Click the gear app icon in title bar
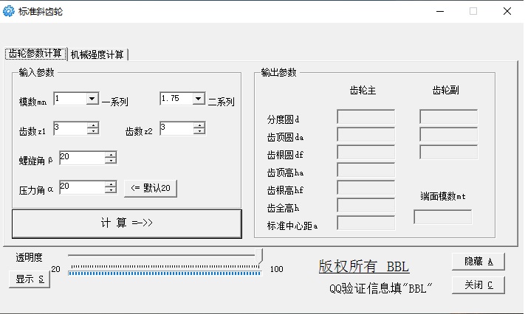This screenshot has height=314, width=525. tap(8, 11)
